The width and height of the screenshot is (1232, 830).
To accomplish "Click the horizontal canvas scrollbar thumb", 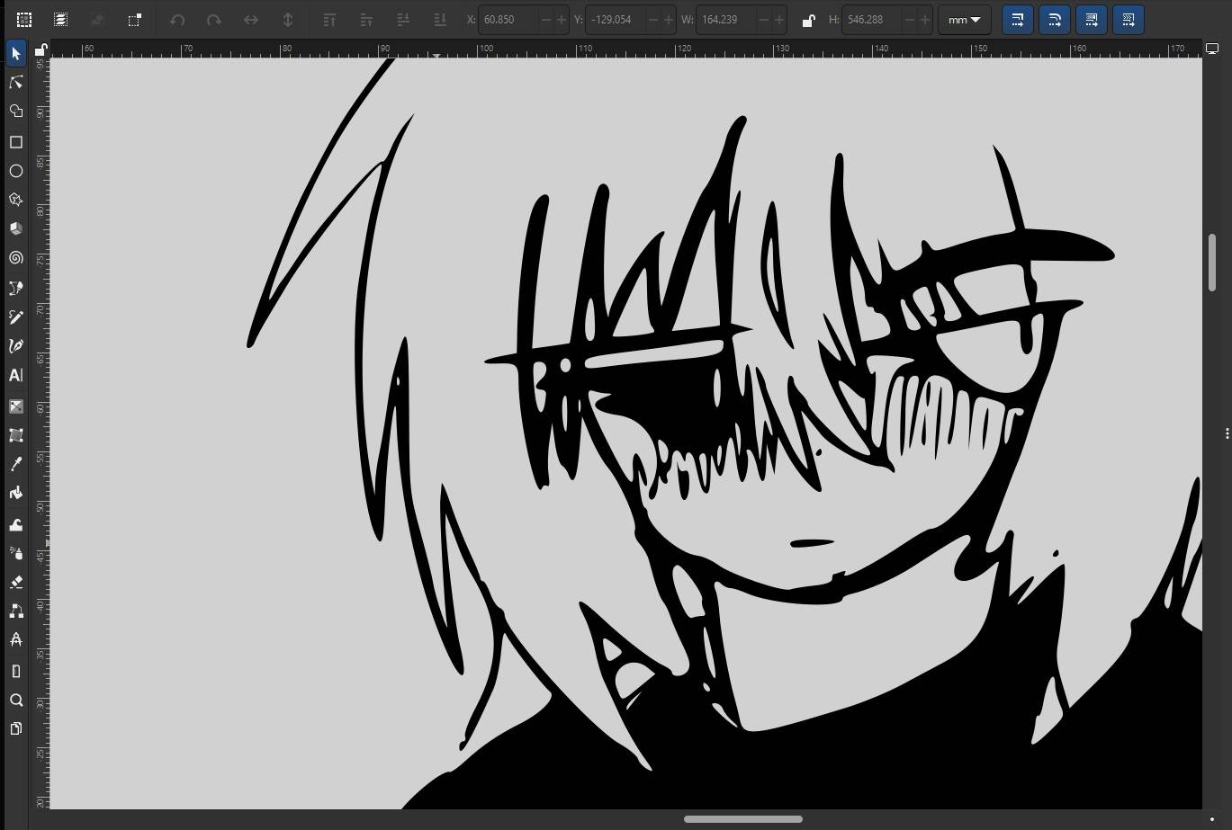I will (x=743, y=819).
